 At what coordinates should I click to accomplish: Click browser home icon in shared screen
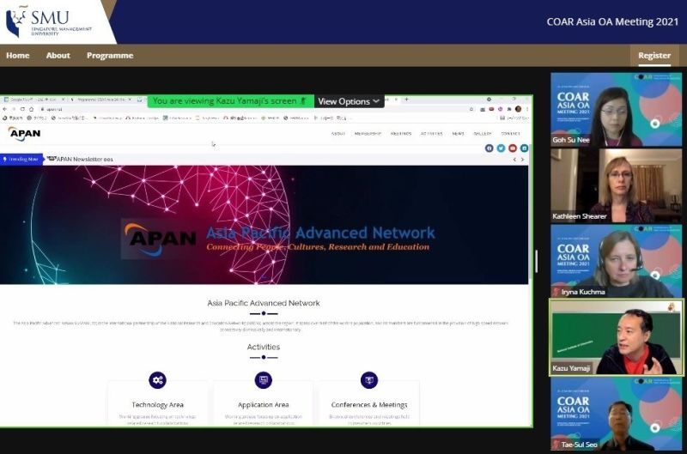pos(31,109)
